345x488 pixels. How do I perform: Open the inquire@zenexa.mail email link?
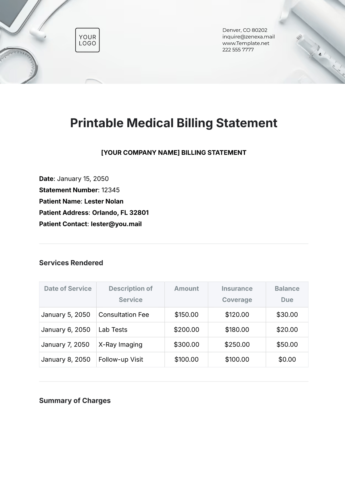(x=248, y=37)
